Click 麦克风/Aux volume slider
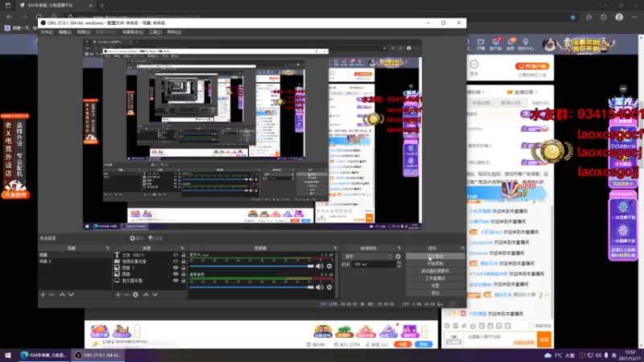Image resolution: width=644 pixels, height=362 pixels. coord(251,266)
